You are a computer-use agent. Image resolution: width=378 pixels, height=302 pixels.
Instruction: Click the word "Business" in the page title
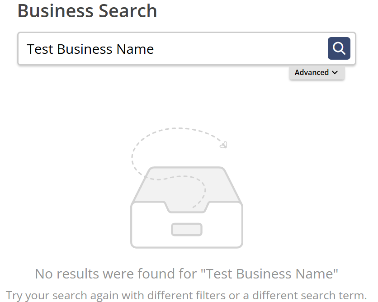56,11
